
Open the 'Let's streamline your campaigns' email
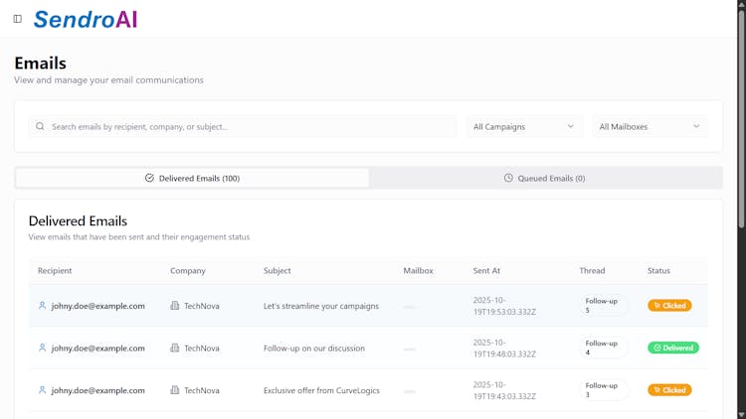click(x=320, y=306)
